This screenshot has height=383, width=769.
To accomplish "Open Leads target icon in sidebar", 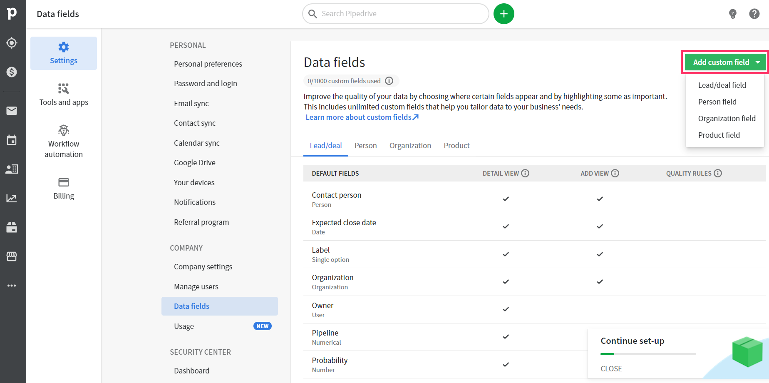I will click(x=12, y=43).
